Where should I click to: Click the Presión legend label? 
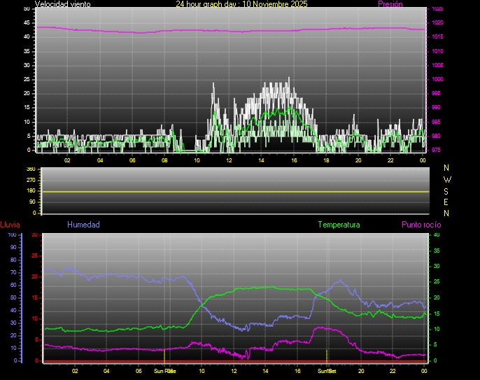pyautogui.click(x=390, y=4)
